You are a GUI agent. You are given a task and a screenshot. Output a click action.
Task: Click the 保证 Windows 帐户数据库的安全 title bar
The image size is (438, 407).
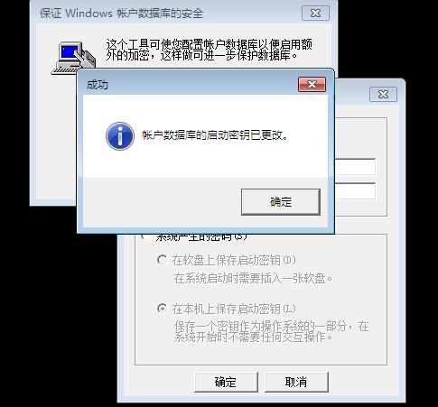point(169,14)
